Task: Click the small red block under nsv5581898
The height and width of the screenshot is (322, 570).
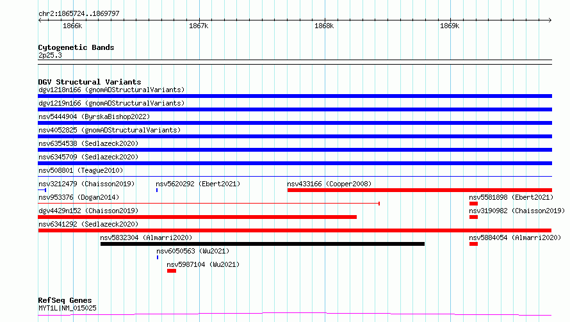Action: coord(473,204)
